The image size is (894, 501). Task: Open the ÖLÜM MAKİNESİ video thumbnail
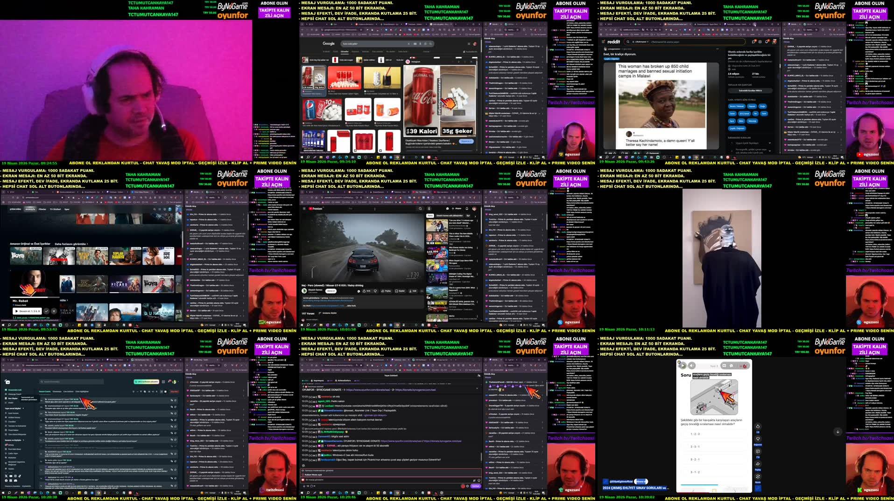coord(436,305)
